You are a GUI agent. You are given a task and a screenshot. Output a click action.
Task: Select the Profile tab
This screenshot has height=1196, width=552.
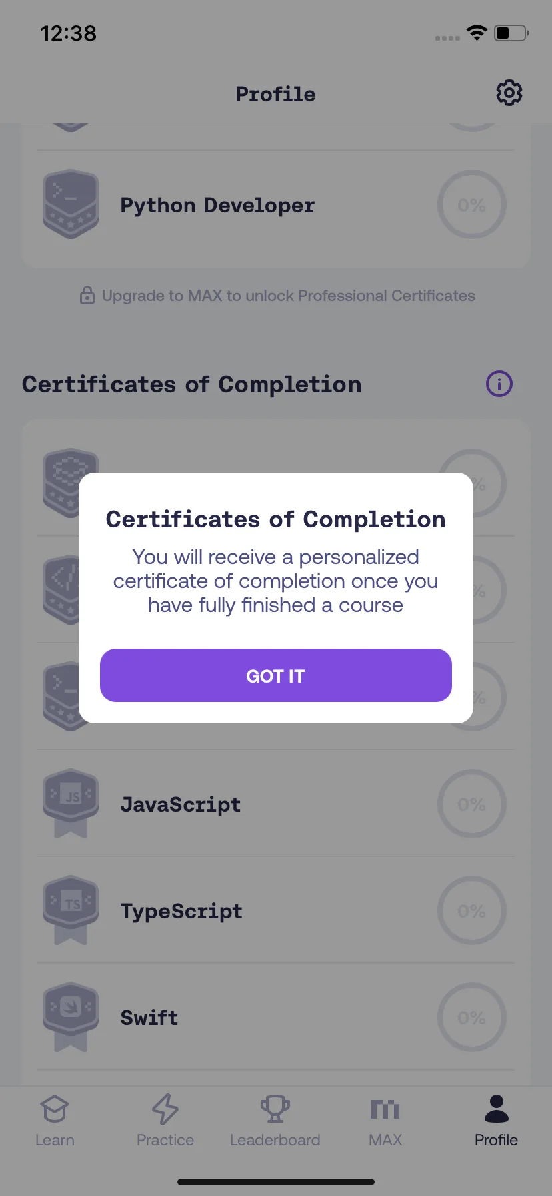(x=496, y=1121)
